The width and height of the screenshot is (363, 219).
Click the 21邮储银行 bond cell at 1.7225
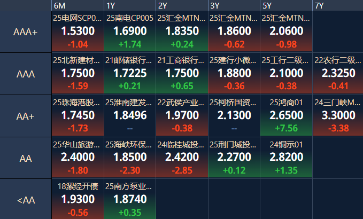[129, 74]
